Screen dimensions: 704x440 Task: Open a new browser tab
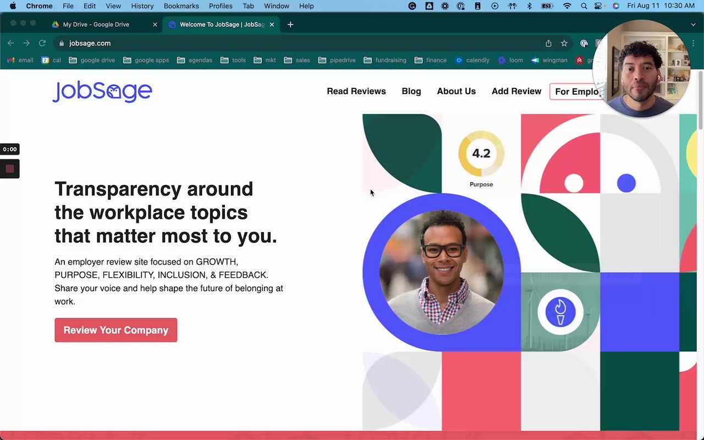point(290,24)
